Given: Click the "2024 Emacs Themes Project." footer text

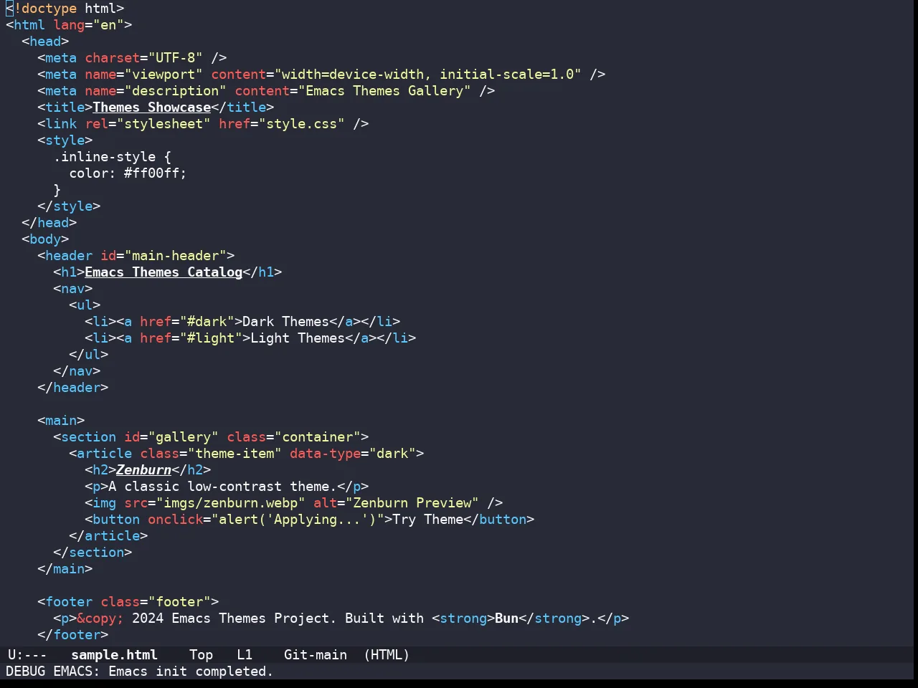Looking at the screenshot, I should click(x=235, y=618).
